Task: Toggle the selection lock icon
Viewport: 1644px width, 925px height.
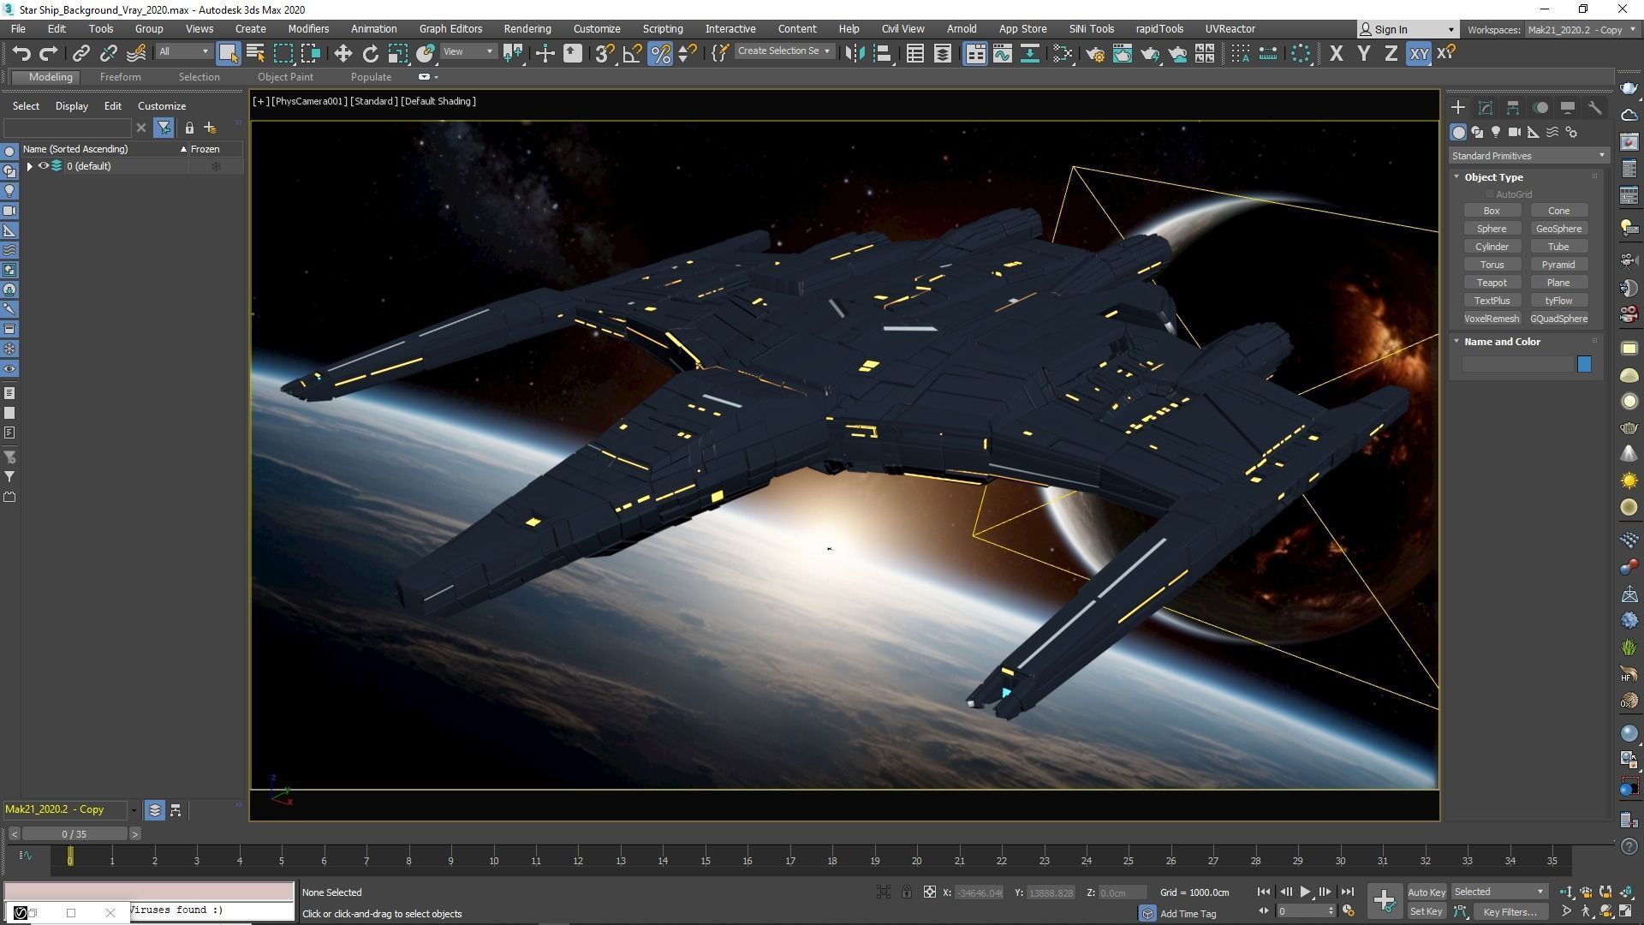Action: [x=906, y=892]
